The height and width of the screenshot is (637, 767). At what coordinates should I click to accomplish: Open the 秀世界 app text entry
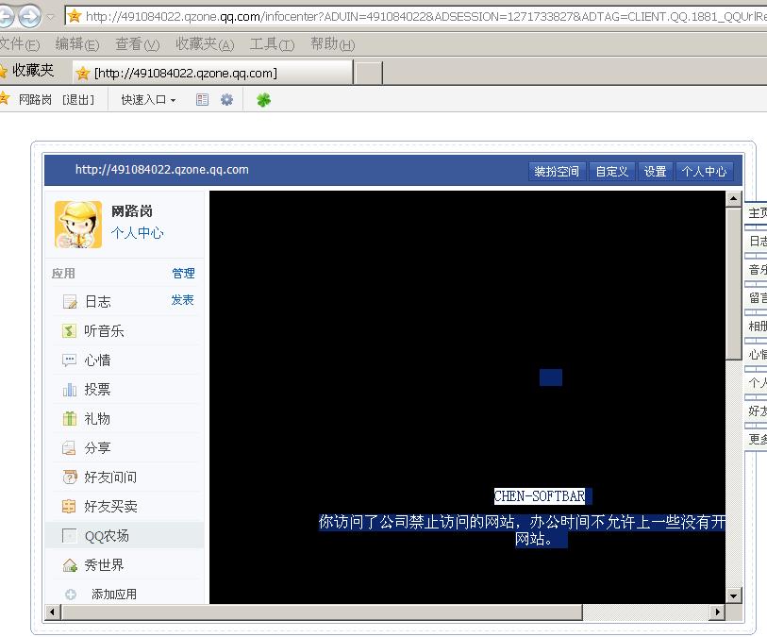click(x=104, y=565)
